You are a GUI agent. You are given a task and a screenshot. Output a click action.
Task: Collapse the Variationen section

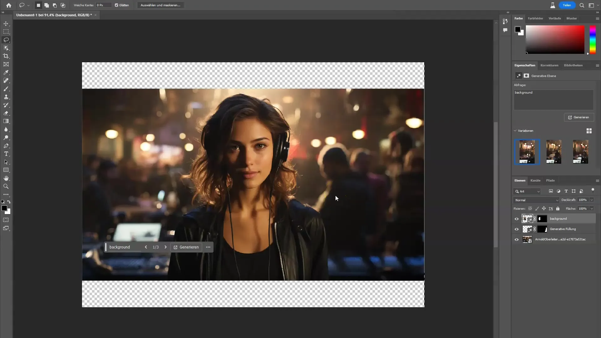coord(515,131)
